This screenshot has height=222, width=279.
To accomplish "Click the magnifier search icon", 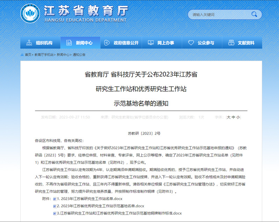I will coord(255,14).
